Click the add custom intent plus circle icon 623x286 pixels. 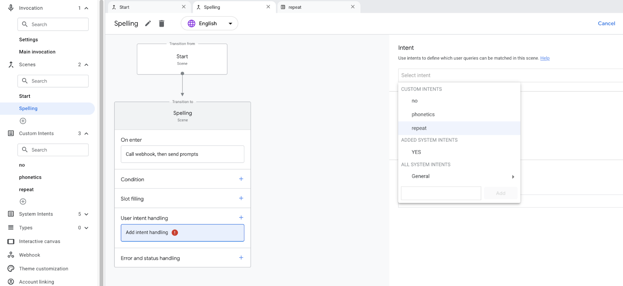pos(23,202)
